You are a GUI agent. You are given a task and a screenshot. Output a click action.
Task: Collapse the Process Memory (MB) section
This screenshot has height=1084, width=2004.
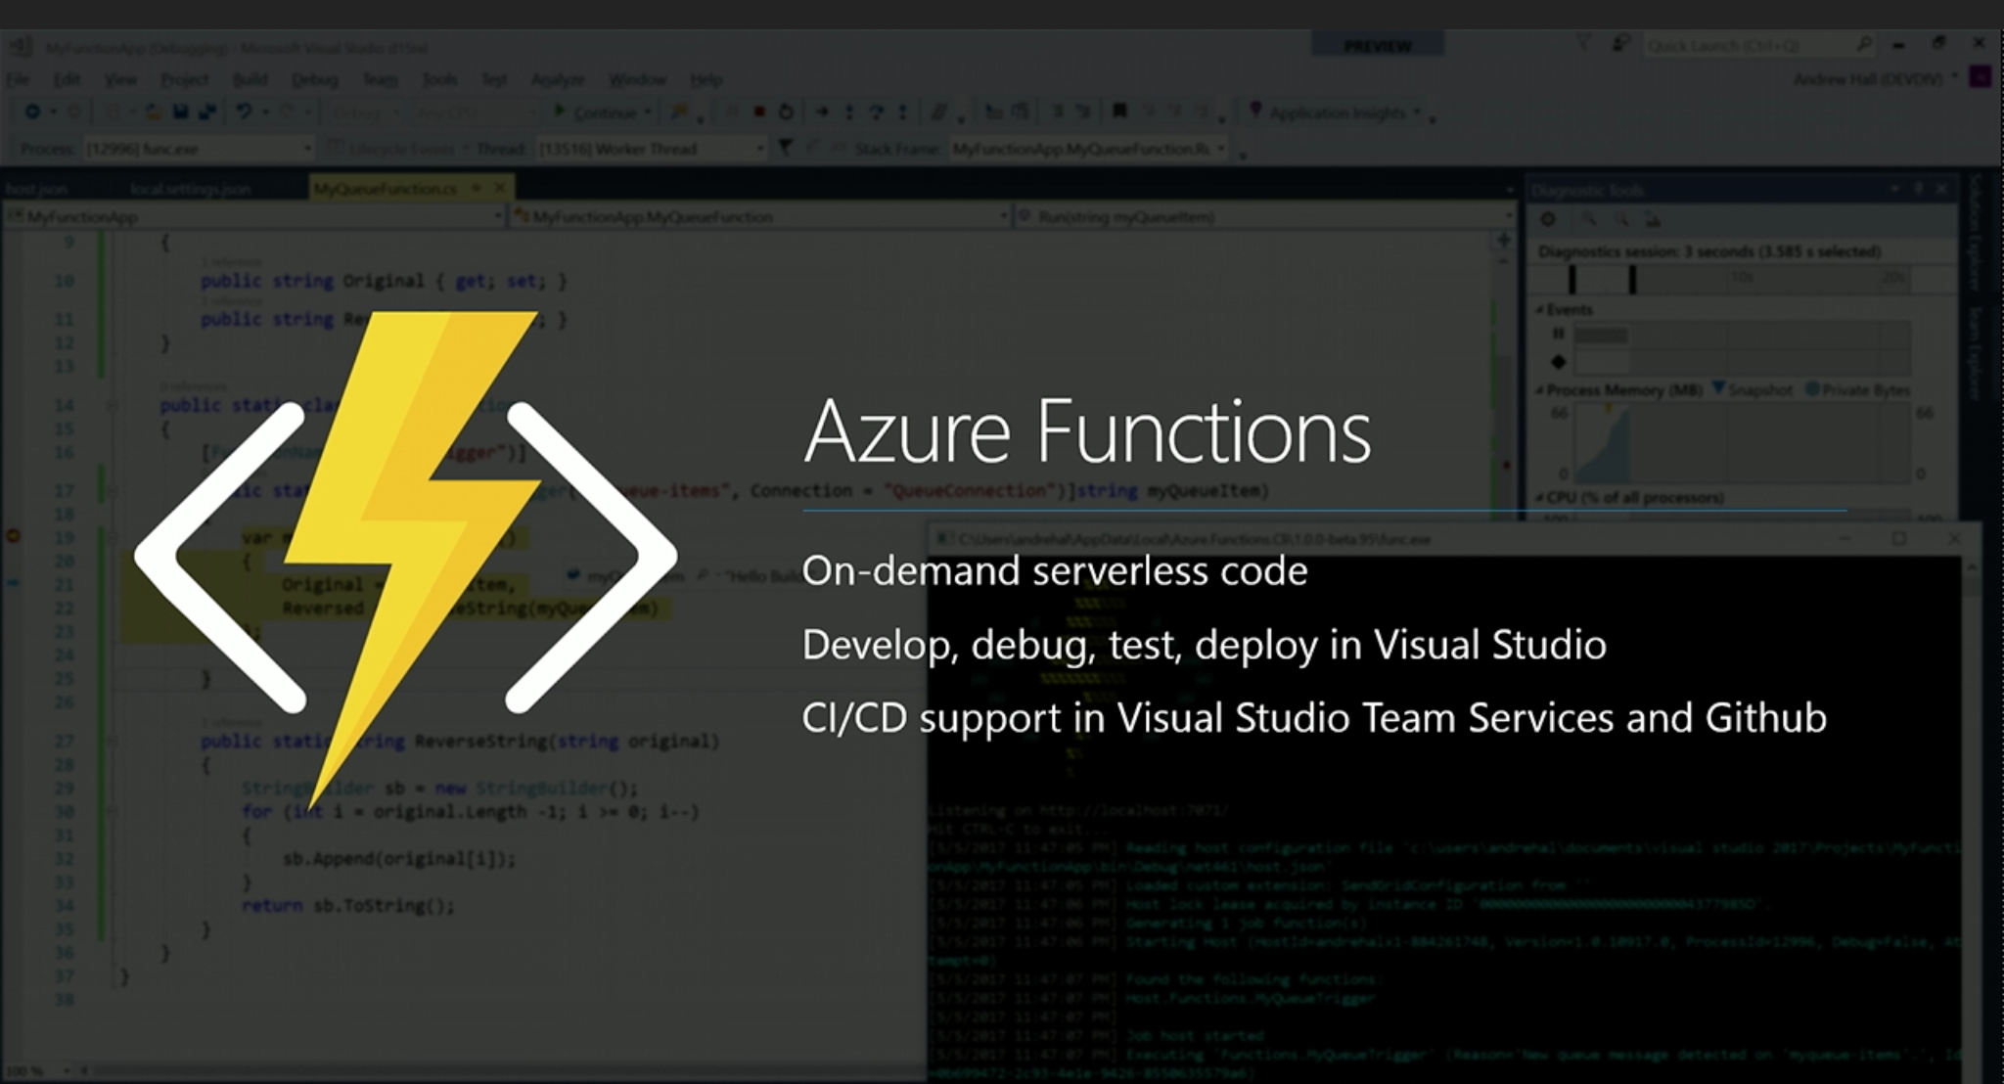pos(1540,389)
